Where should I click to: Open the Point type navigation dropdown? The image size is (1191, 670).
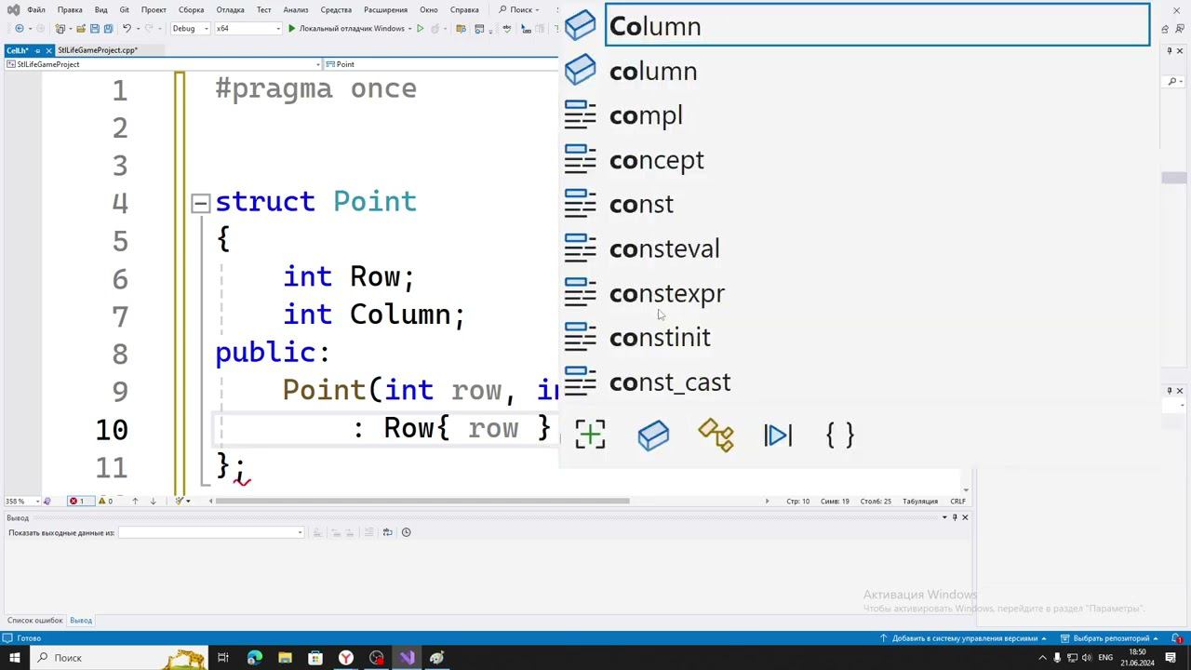[x=439, y=64]
